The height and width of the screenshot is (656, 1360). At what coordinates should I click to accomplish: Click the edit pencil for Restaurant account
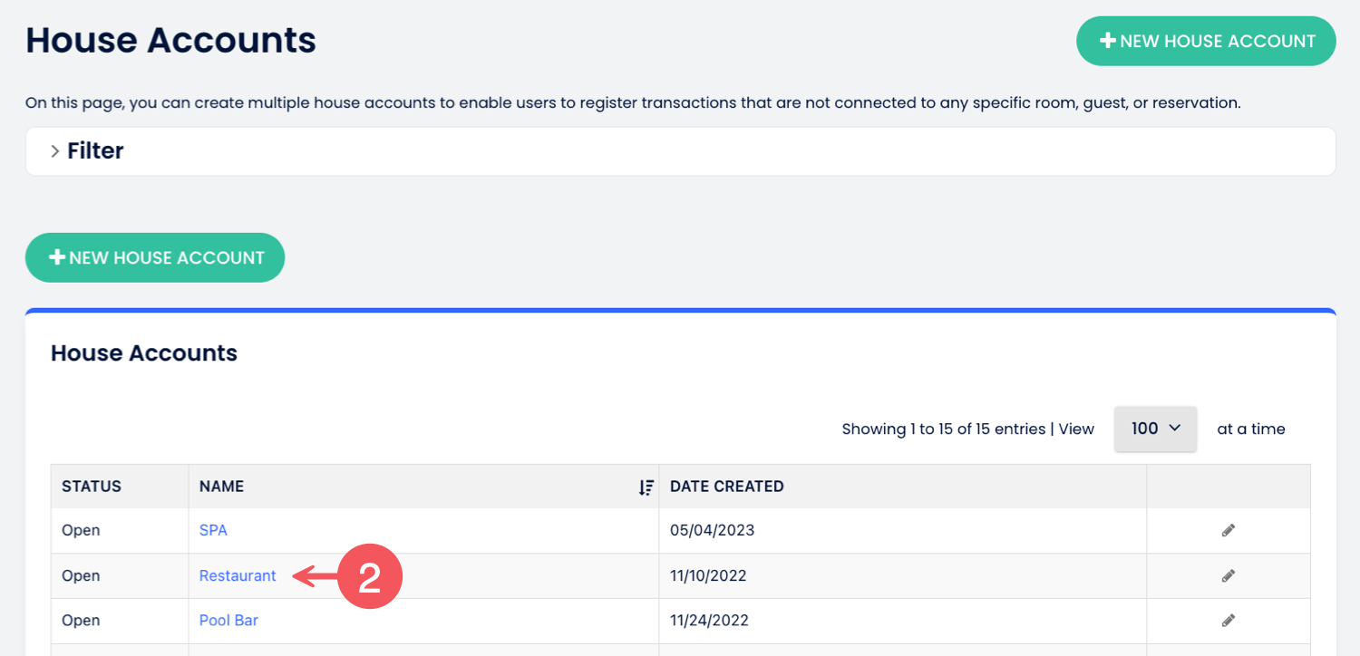(1229, 575)
